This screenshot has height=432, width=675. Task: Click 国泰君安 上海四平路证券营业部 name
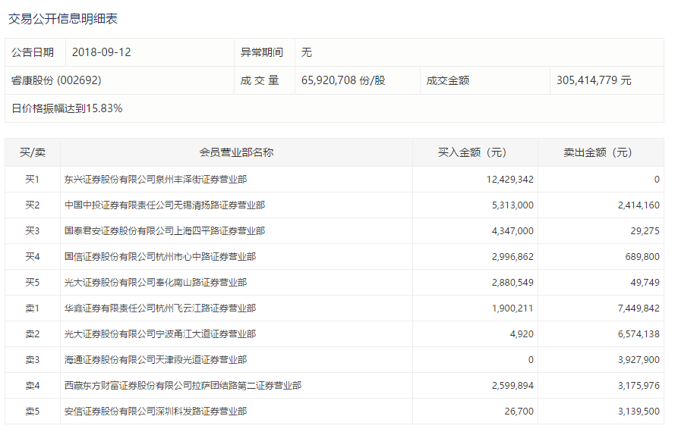165,231
